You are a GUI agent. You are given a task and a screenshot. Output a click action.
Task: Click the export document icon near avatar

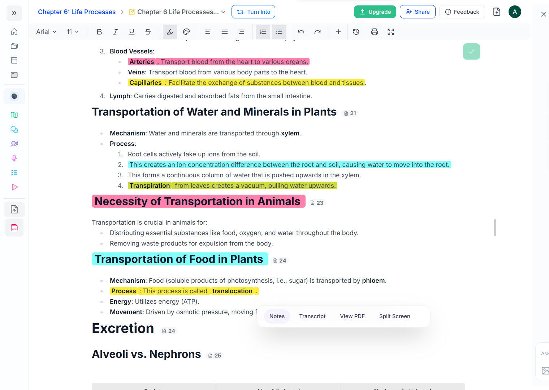[x=497, y=12]
